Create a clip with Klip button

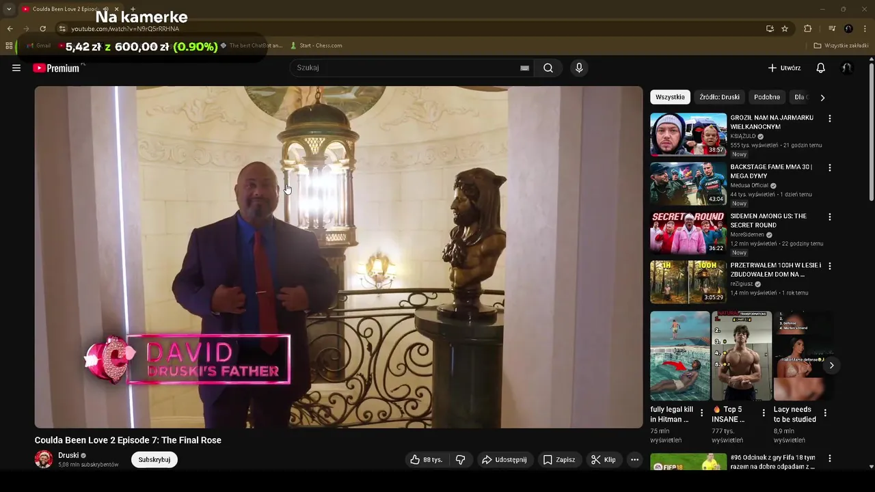click(x=603, y=460)
